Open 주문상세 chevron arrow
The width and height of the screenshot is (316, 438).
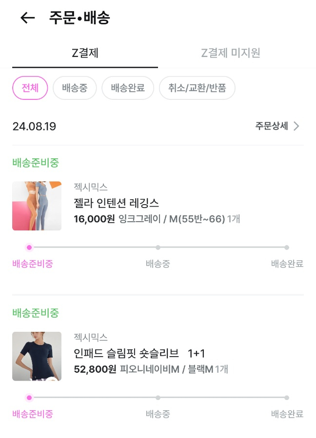[x=296, y=126]
